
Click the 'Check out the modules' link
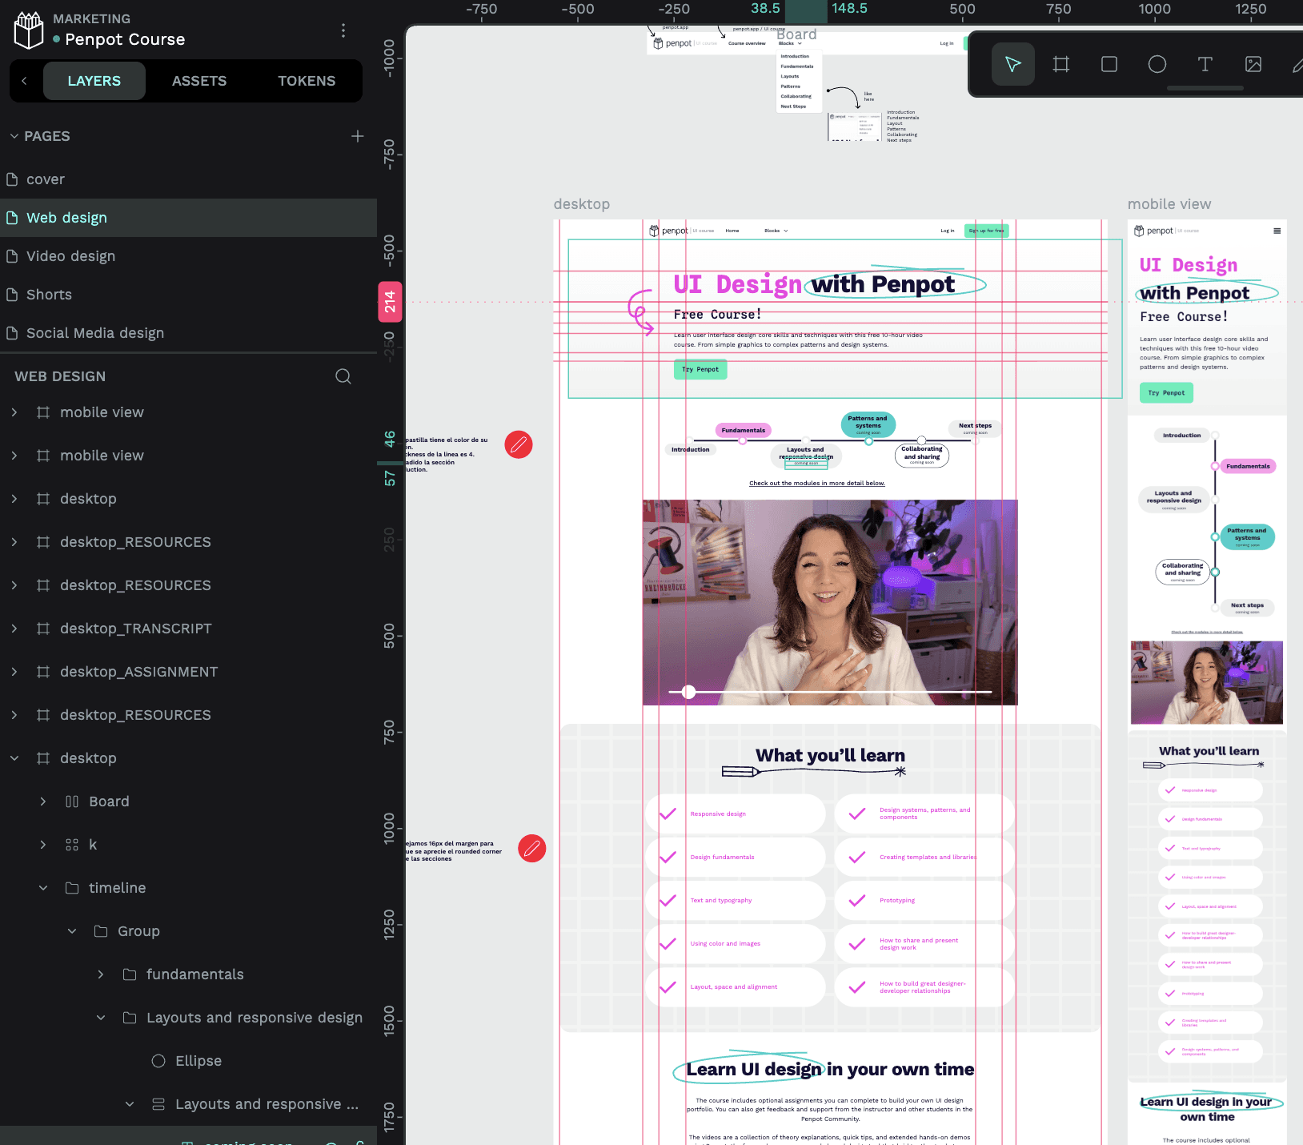(x=817, y=484)
